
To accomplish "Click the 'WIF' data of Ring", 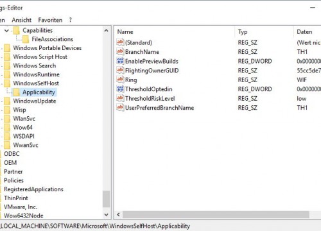I will pyautogui.click(x=302, y=80).
